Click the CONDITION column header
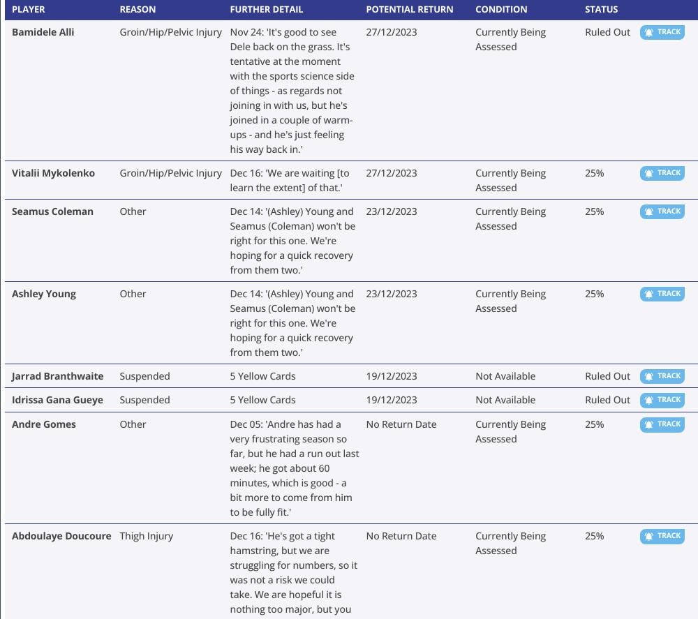Image resolution: width=698 pixels, height=619 pixels. tap(501, 9)
